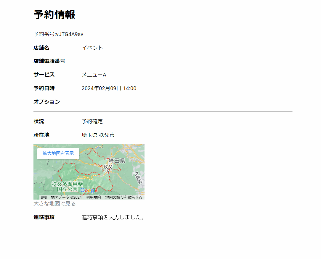Click the 地図データ ©2024 text on the map
This screenshot has height=259, width=321.
click(66, 197)
